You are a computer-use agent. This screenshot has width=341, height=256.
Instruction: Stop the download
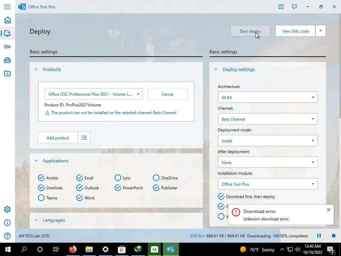tap(334, 236)
